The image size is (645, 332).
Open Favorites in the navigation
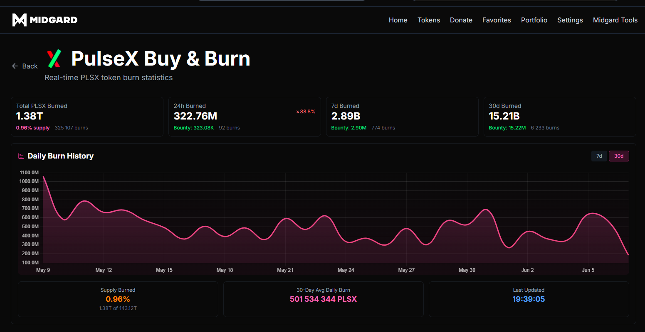point(497,20)
